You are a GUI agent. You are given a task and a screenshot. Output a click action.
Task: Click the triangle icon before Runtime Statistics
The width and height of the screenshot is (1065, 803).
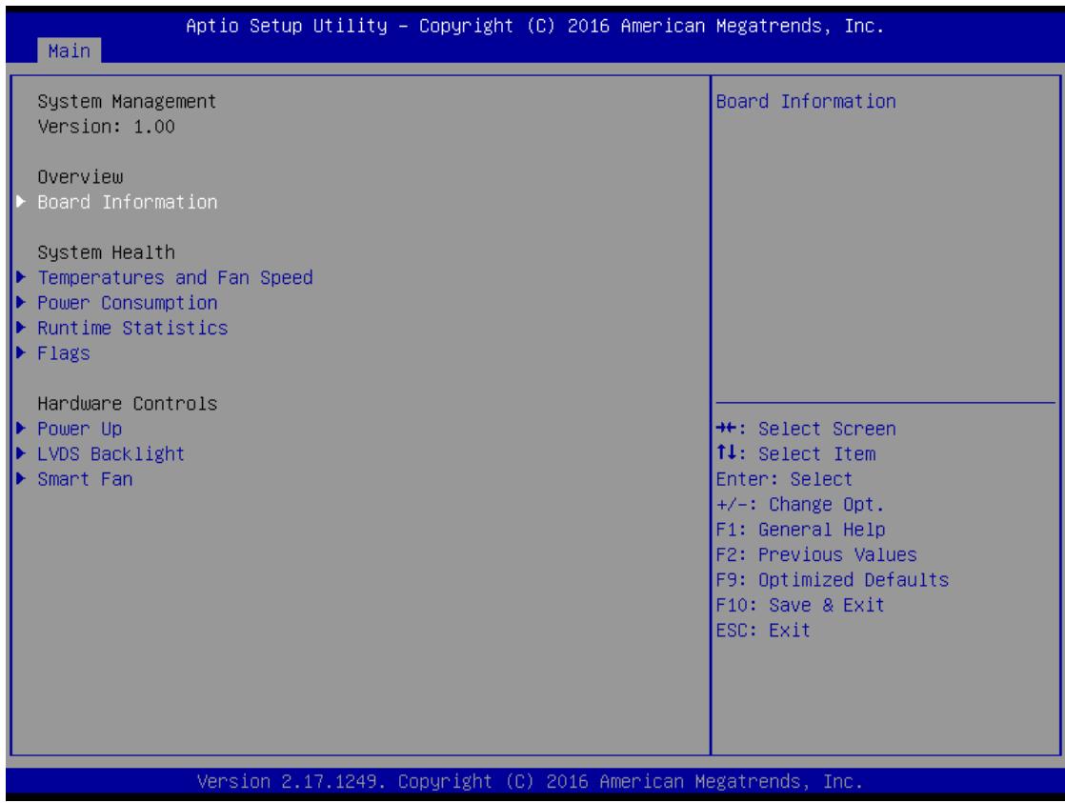point(21,328)
